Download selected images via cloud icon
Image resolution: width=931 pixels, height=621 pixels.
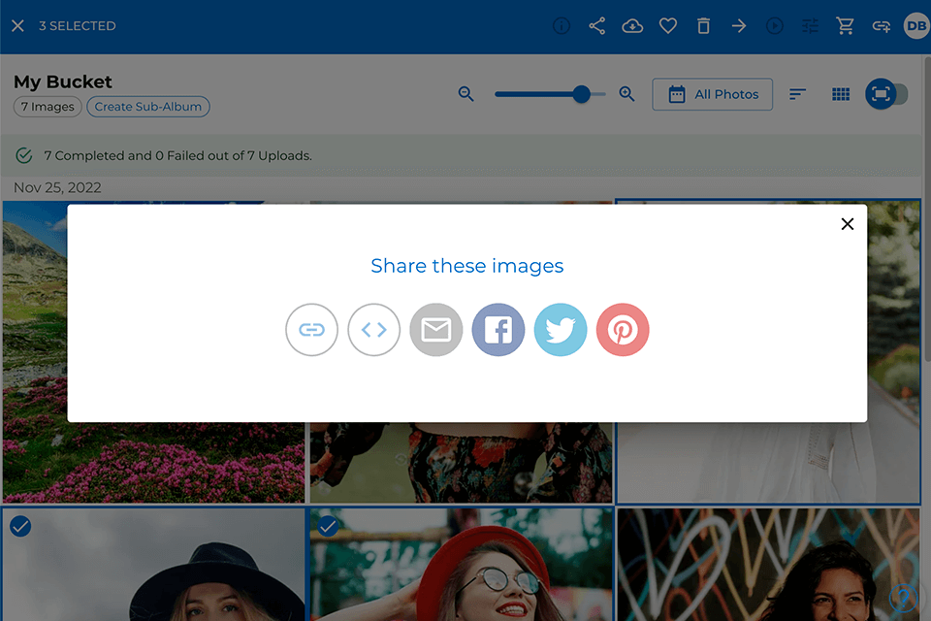click(632, 25)
